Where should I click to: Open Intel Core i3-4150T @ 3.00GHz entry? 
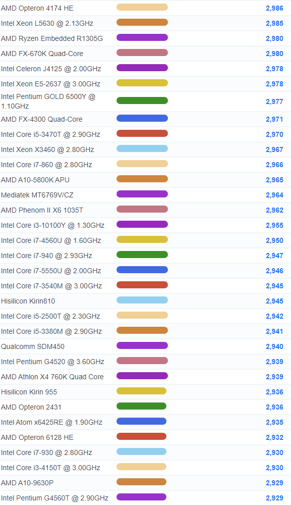point(50,467)
